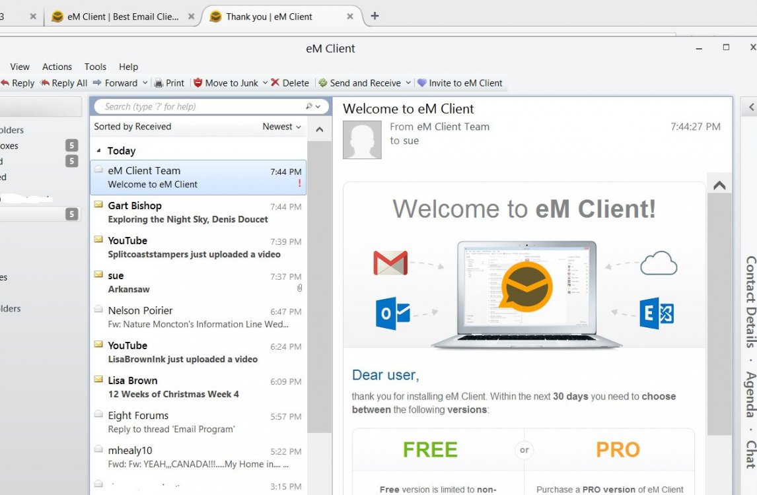Delete the selected email
The height and width of the screenshot is (495, 757).
[x=290, y=83]
